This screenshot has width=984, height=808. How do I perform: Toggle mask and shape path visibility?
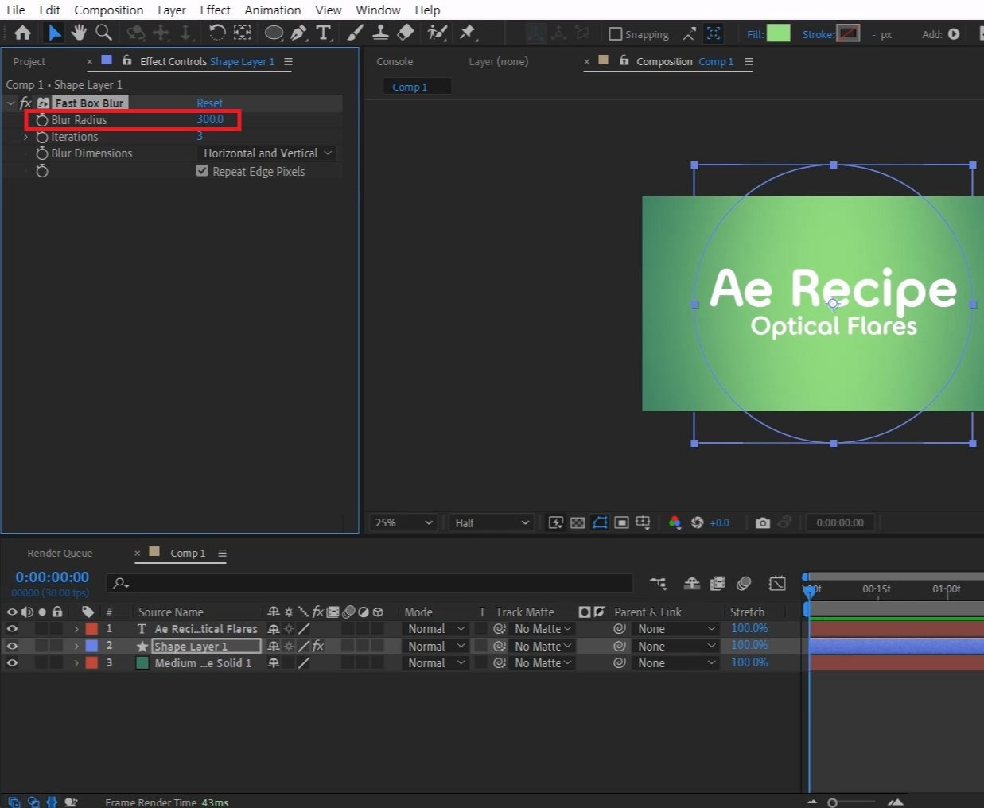click(x=600, y=522)
